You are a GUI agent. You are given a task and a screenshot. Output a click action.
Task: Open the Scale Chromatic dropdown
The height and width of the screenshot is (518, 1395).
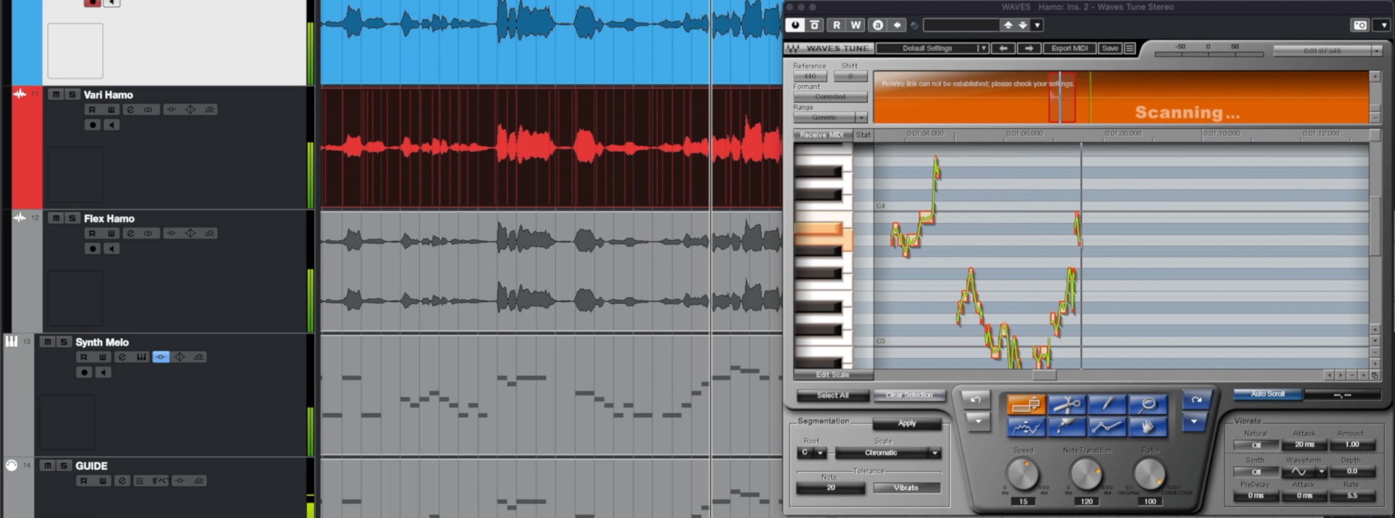tap(888, 453)
